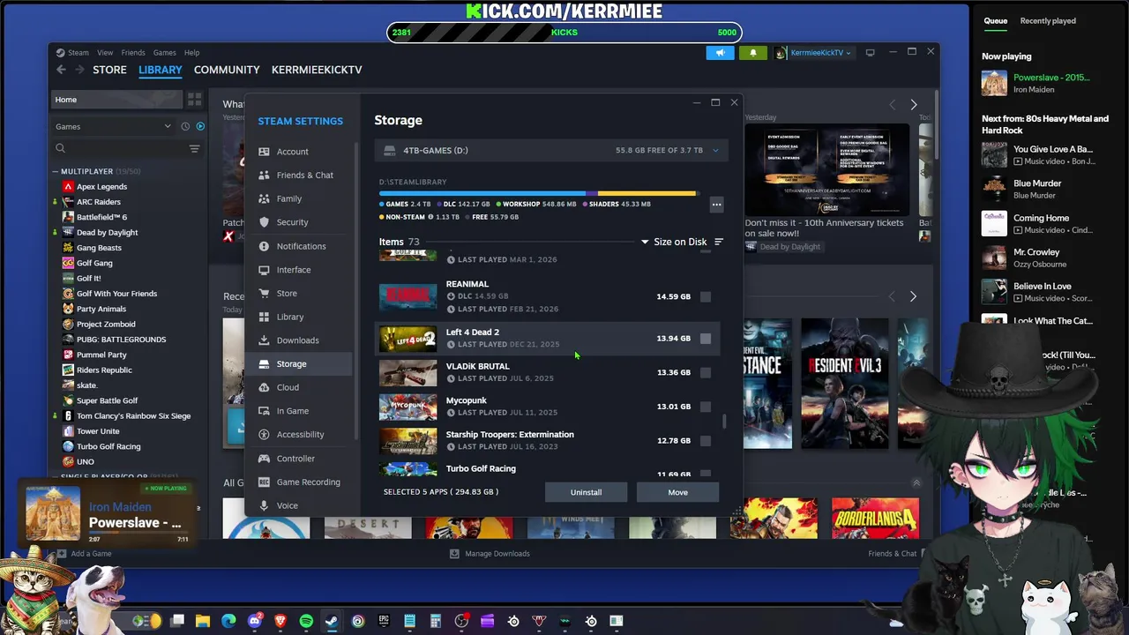Screen dimensions: 1129x635
Task: Open Steam notifications green bell
Action: coord(752,53)
